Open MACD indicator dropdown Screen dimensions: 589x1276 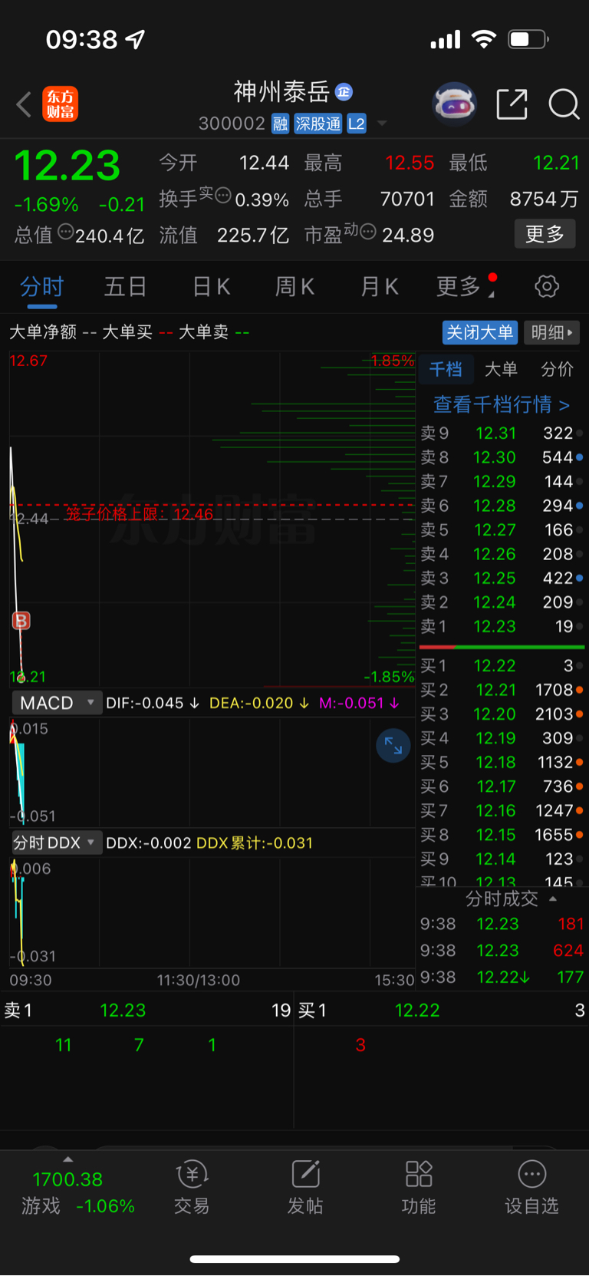coord(57,703)
